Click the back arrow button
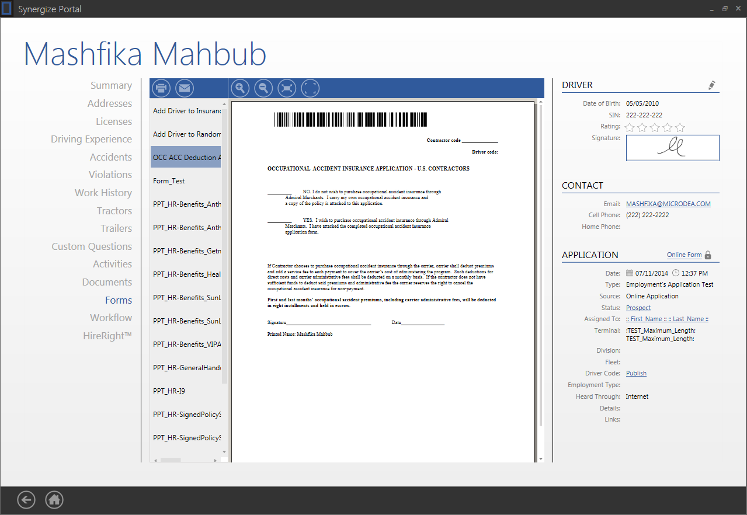 [26, 500]
